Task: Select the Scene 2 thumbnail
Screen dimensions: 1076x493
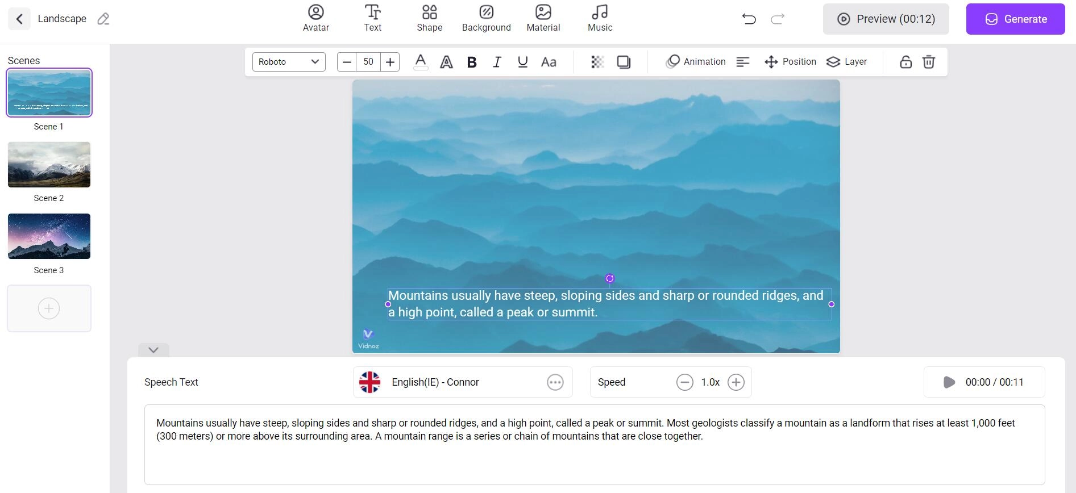Action: (49, 165)
